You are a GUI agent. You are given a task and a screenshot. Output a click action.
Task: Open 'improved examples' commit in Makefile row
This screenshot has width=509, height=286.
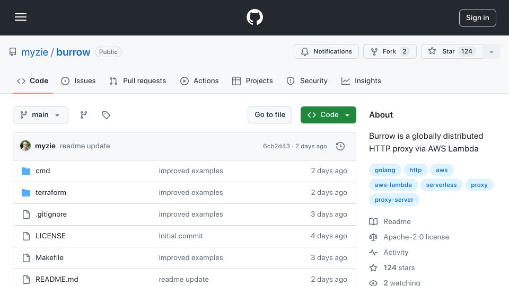pyautogui.click(x=190, y=258)
